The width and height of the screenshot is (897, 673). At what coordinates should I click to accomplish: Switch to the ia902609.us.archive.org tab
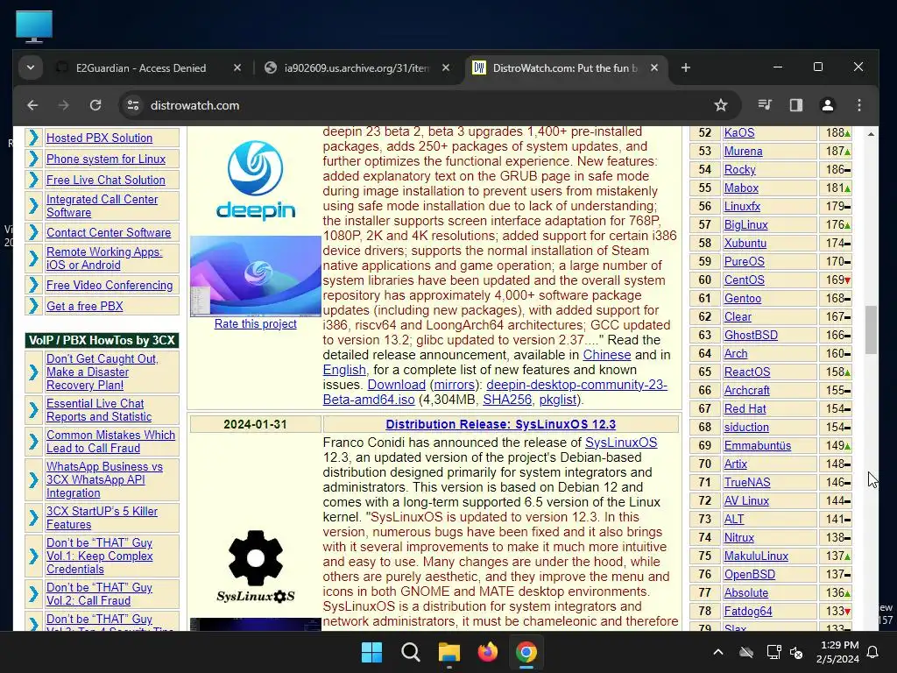(357, 68)
